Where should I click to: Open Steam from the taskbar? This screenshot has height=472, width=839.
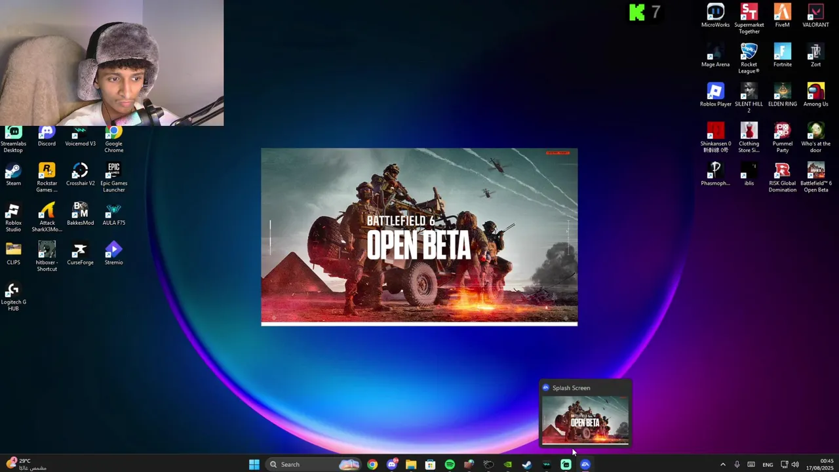527,464
